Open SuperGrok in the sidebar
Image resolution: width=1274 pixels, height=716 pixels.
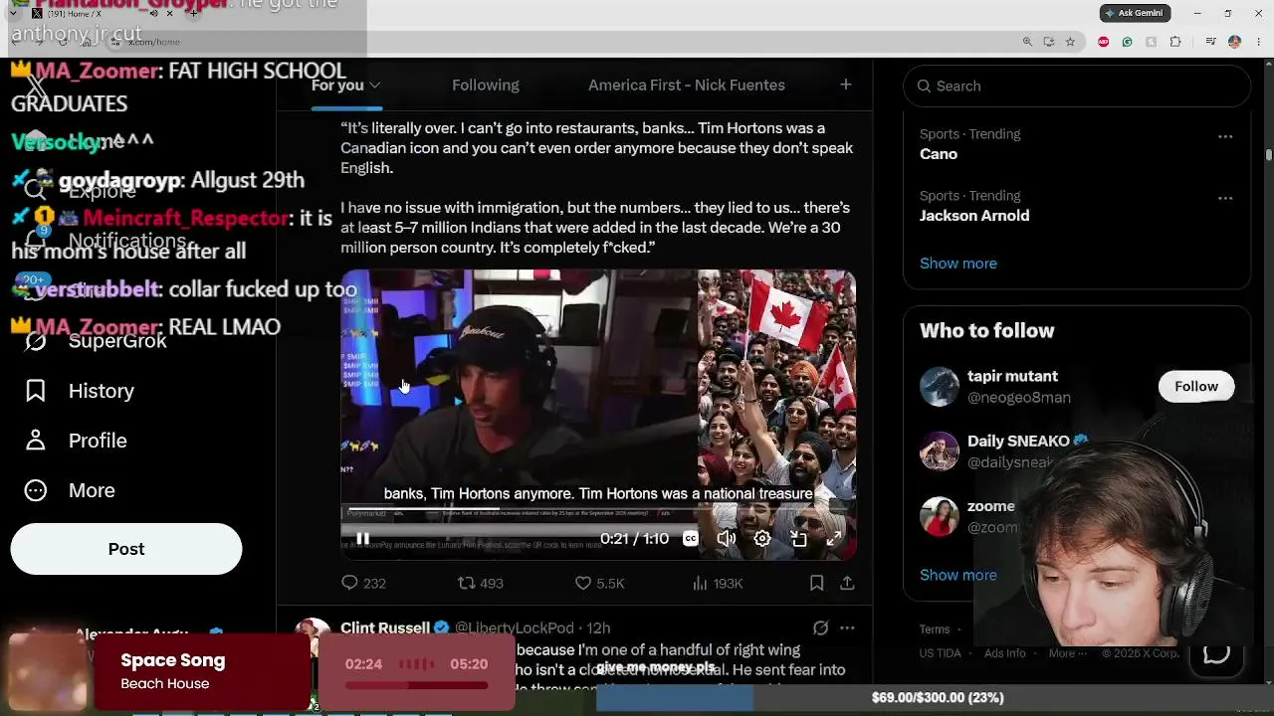pos(97,341)
